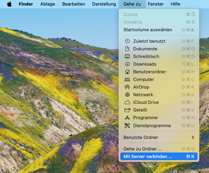
Task: Click the globe icon for Netzwerk
Action: coord(127,95)
